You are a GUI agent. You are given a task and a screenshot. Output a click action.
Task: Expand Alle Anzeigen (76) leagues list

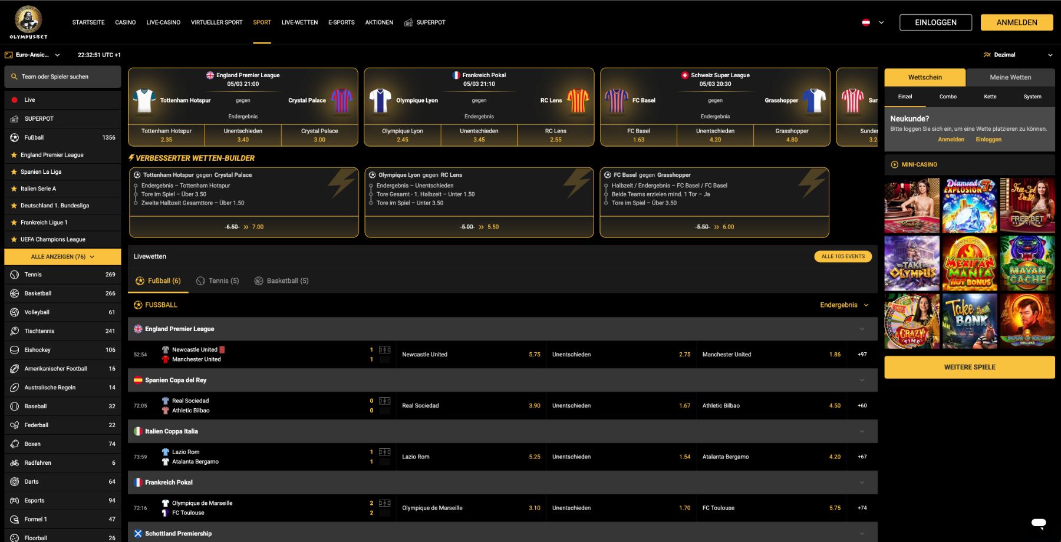pos(62,257)
